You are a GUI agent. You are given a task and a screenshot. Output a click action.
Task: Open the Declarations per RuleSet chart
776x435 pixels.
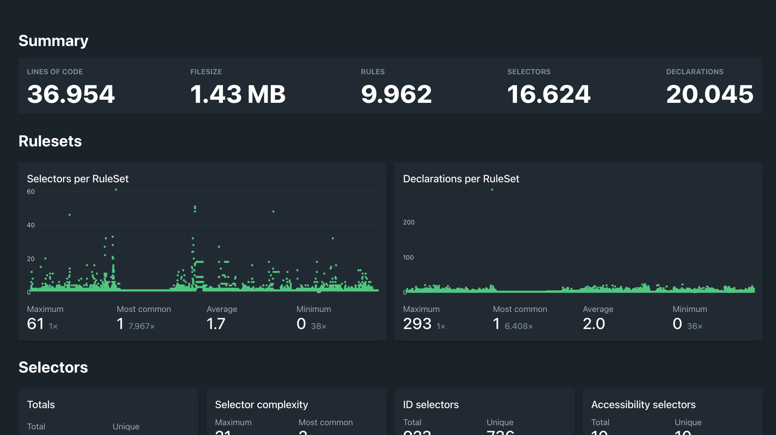(461, 178)
